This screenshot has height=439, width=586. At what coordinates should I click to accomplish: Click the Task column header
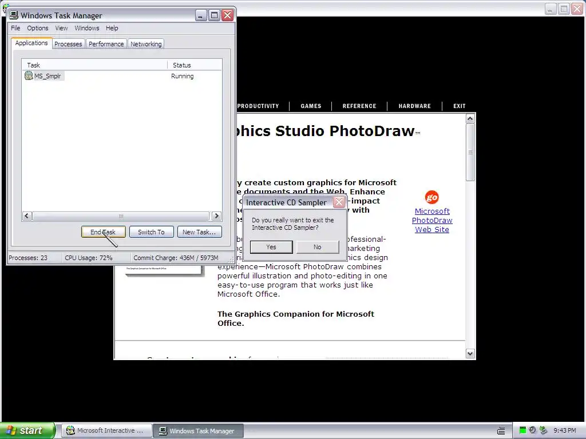click(x=94, y=65)
